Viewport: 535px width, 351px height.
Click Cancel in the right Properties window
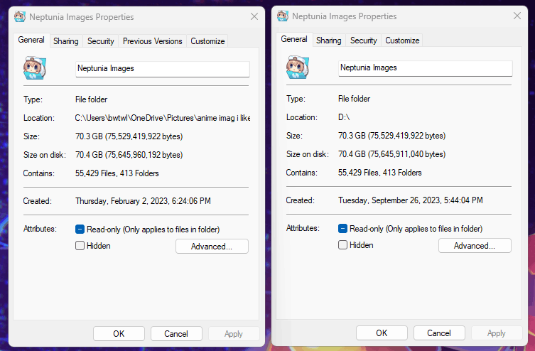439,333
